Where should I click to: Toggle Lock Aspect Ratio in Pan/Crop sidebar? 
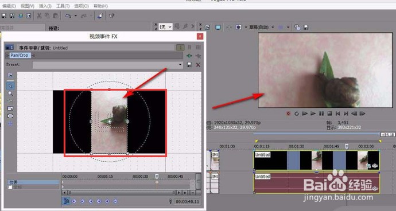click(10, 108)
